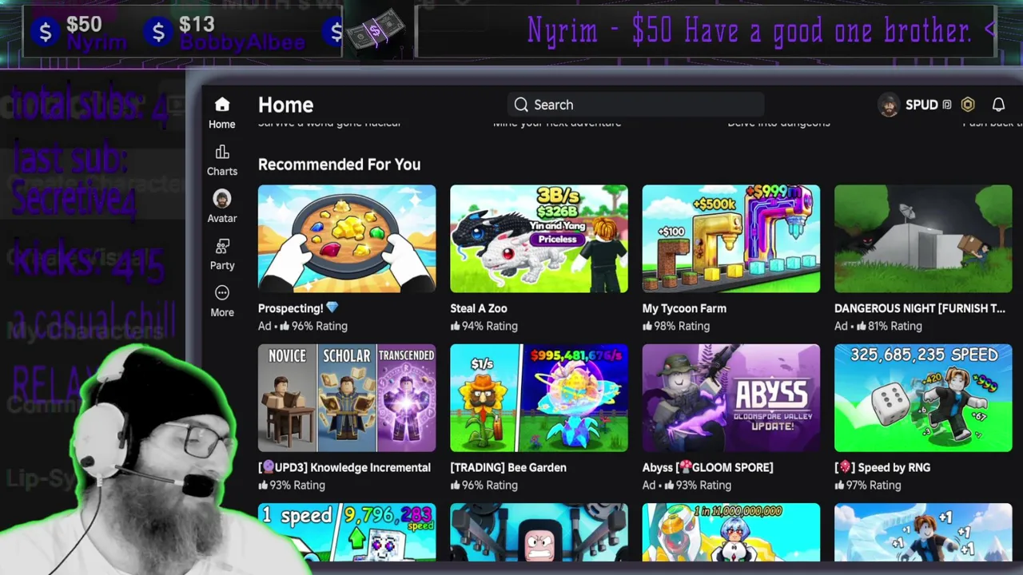Open the snowy +1 game thumbnail
Viewport: 1023px width, 575px height.
click(923, 532)
